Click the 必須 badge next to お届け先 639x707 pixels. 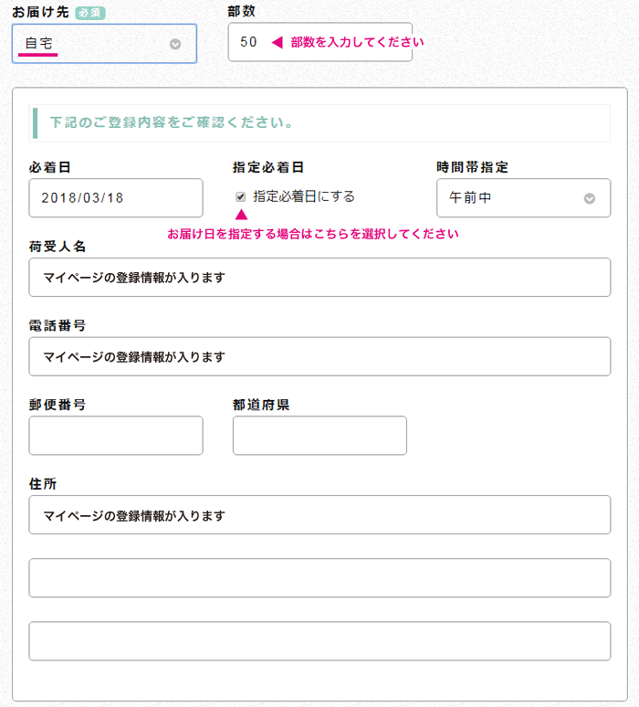[x=90, y=13]
